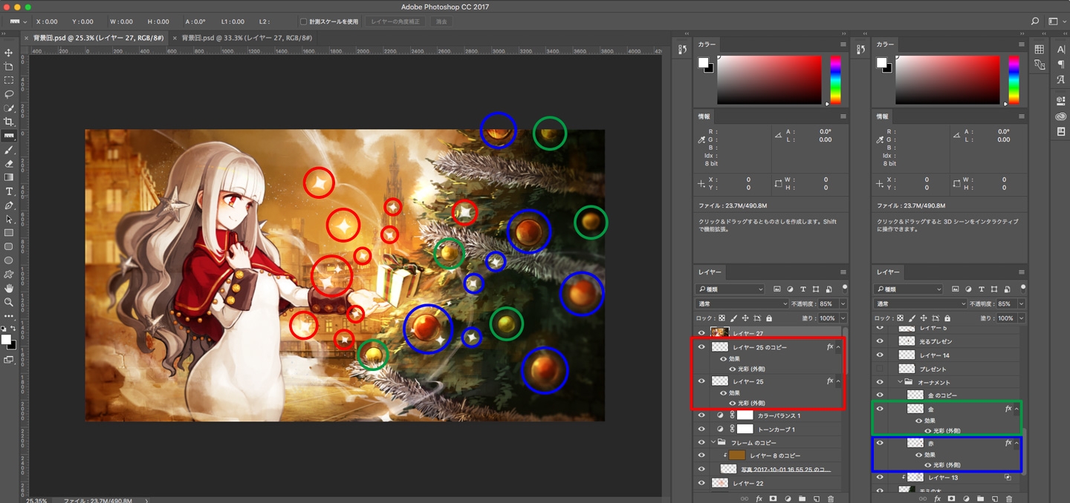The width and height of the screenshot is (1070, 503).
Task: Toggle visibility of カラーバランス 1 adjustment layer
Action: coord(701,415)
